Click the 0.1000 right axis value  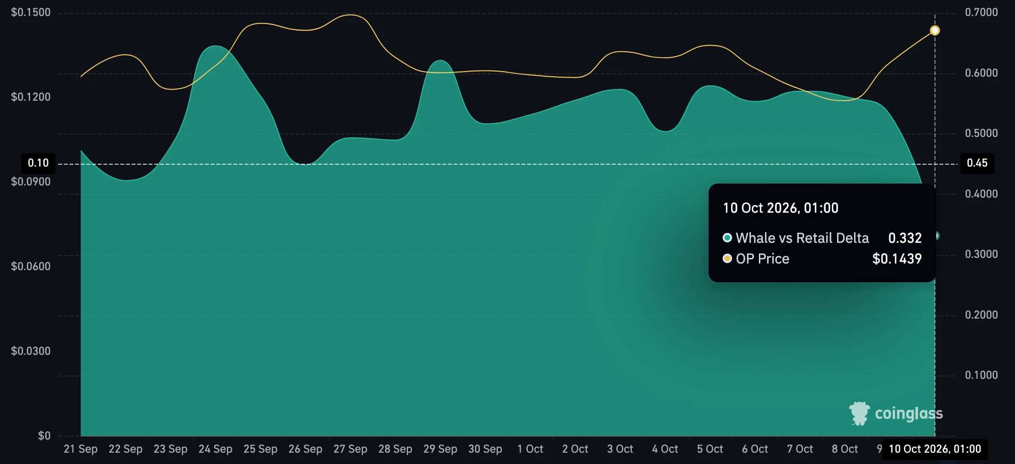pos(982,375)
